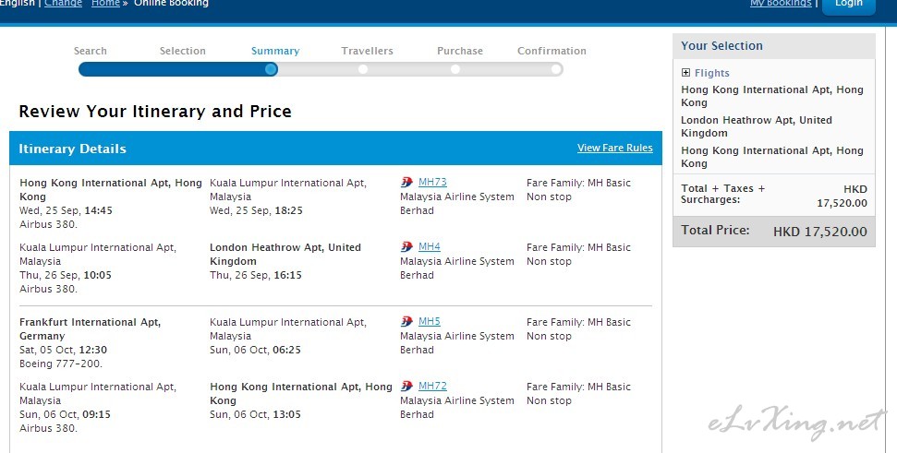This screenshot has height=453, width=897.
Task: Click the 'Thu, 26 Sep, 16:15' arrival time
Action: click(x=256, y=275)
